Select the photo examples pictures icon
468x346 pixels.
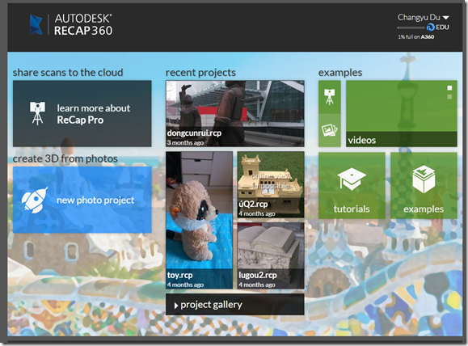click(330, 130)
